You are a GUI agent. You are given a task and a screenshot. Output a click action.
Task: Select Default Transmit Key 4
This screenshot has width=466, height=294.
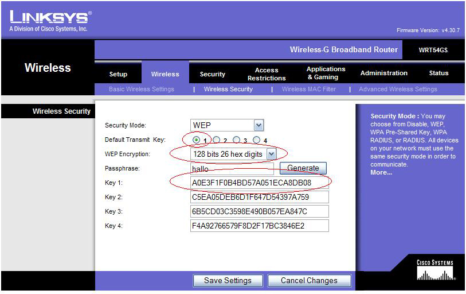[256, 140]
